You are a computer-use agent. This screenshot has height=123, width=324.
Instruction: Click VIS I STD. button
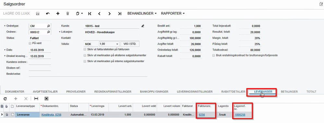130,44
